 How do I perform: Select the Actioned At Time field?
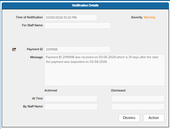(71, 99)
